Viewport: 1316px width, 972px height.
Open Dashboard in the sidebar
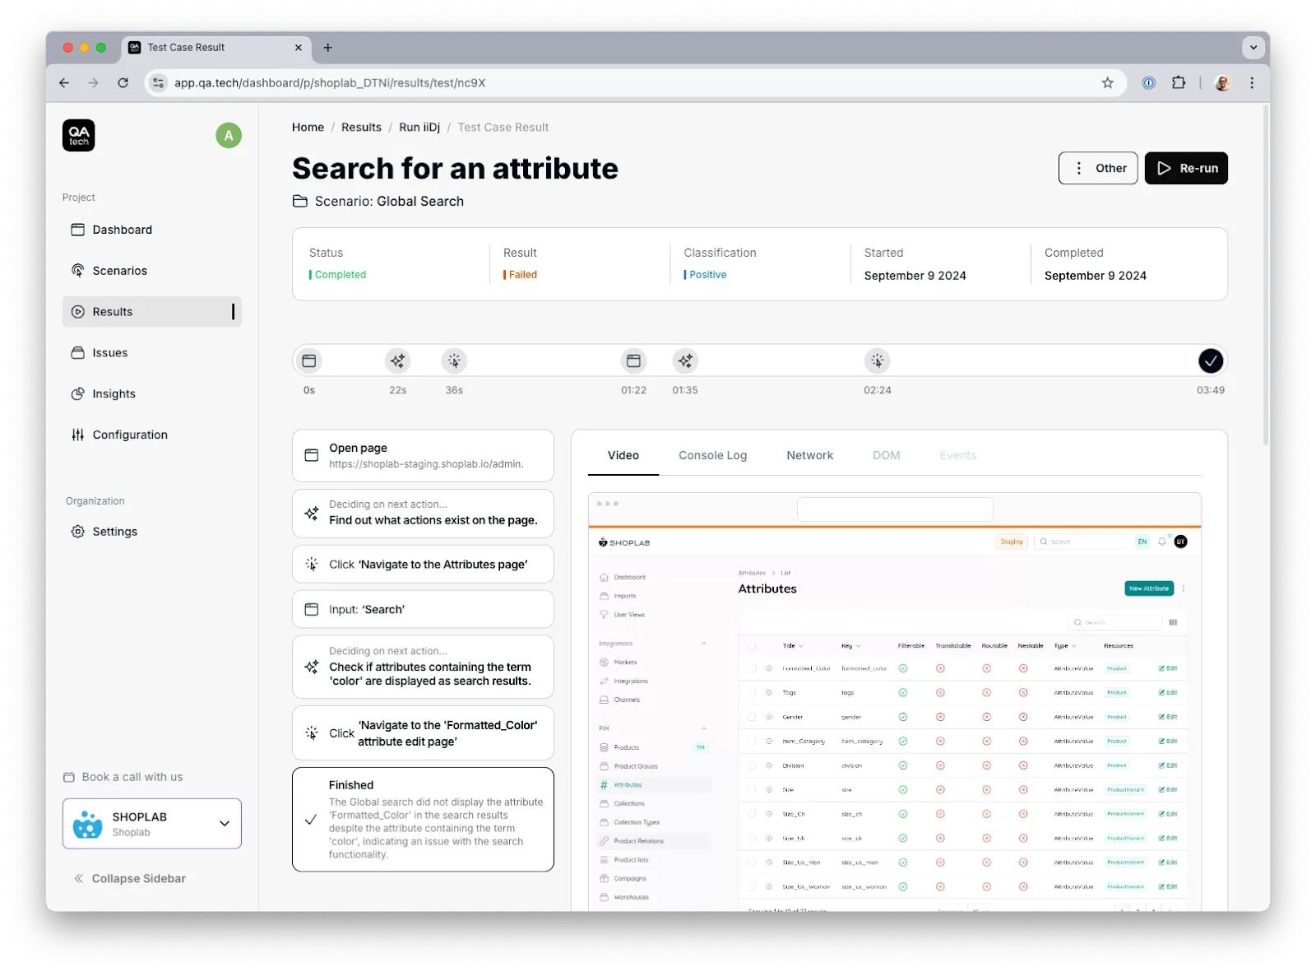tap(151, 230)
